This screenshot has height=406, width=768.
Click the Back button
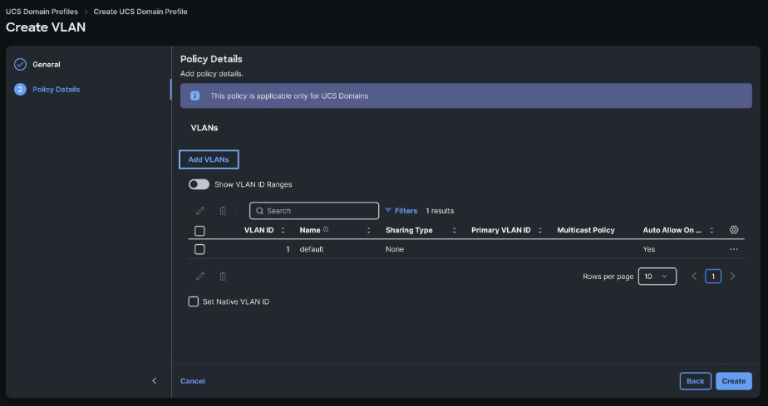tap(696, 381)
